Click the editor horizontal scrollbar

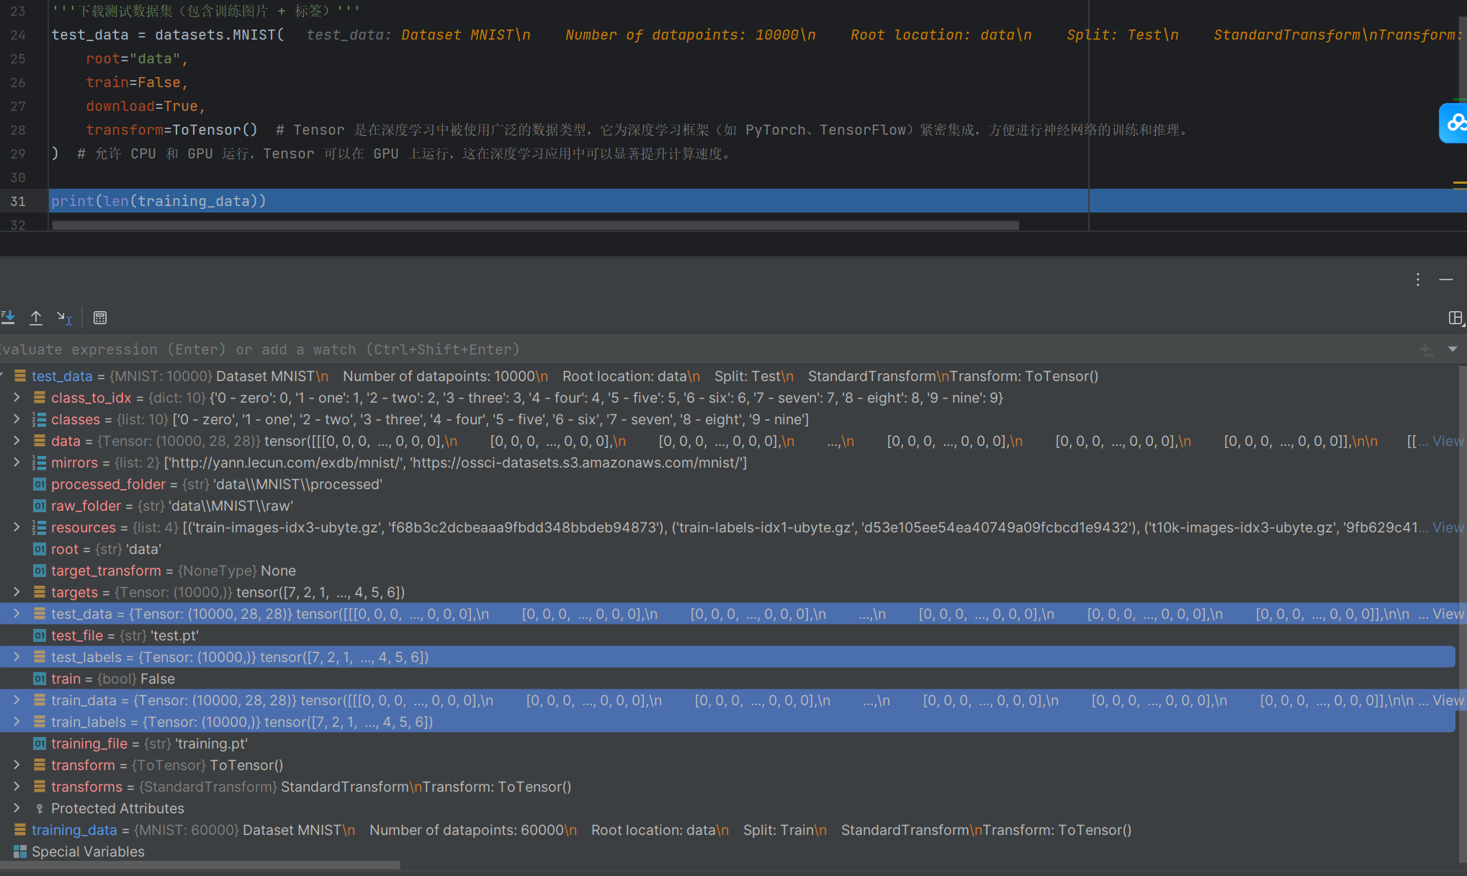(x=534, y=225)
